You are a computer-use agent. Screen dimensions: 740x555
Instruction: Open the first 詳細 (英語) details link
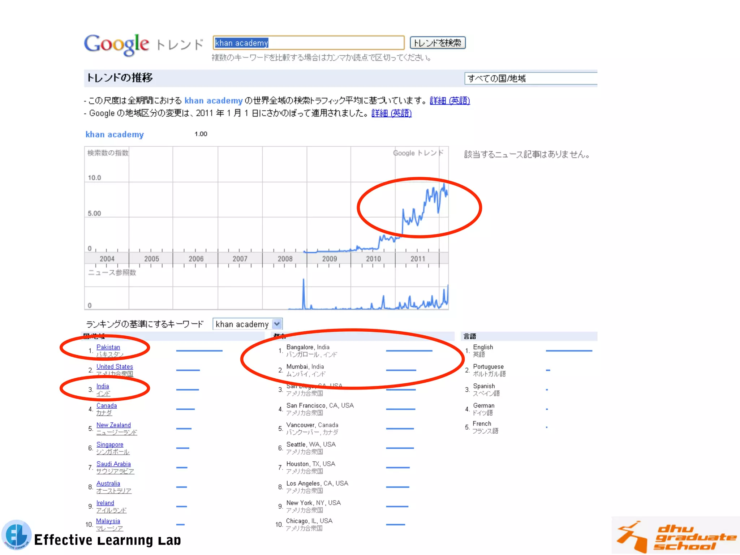point(449,101)
